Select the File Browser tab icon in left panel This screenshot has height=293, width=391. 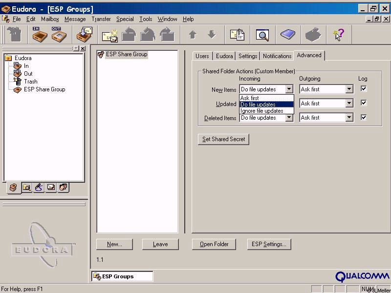coord(26,188)
